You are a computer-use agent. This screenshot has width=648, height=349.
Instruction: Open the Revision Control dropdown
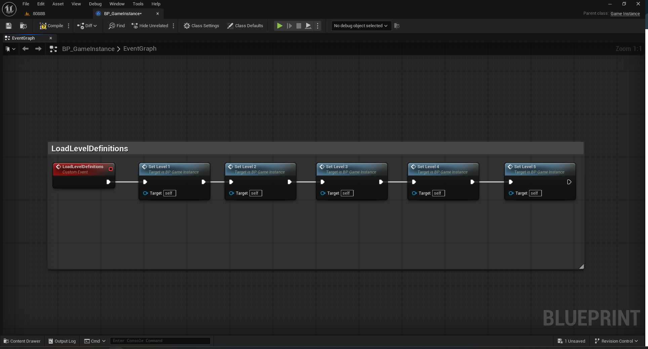[x=616, y=341]
